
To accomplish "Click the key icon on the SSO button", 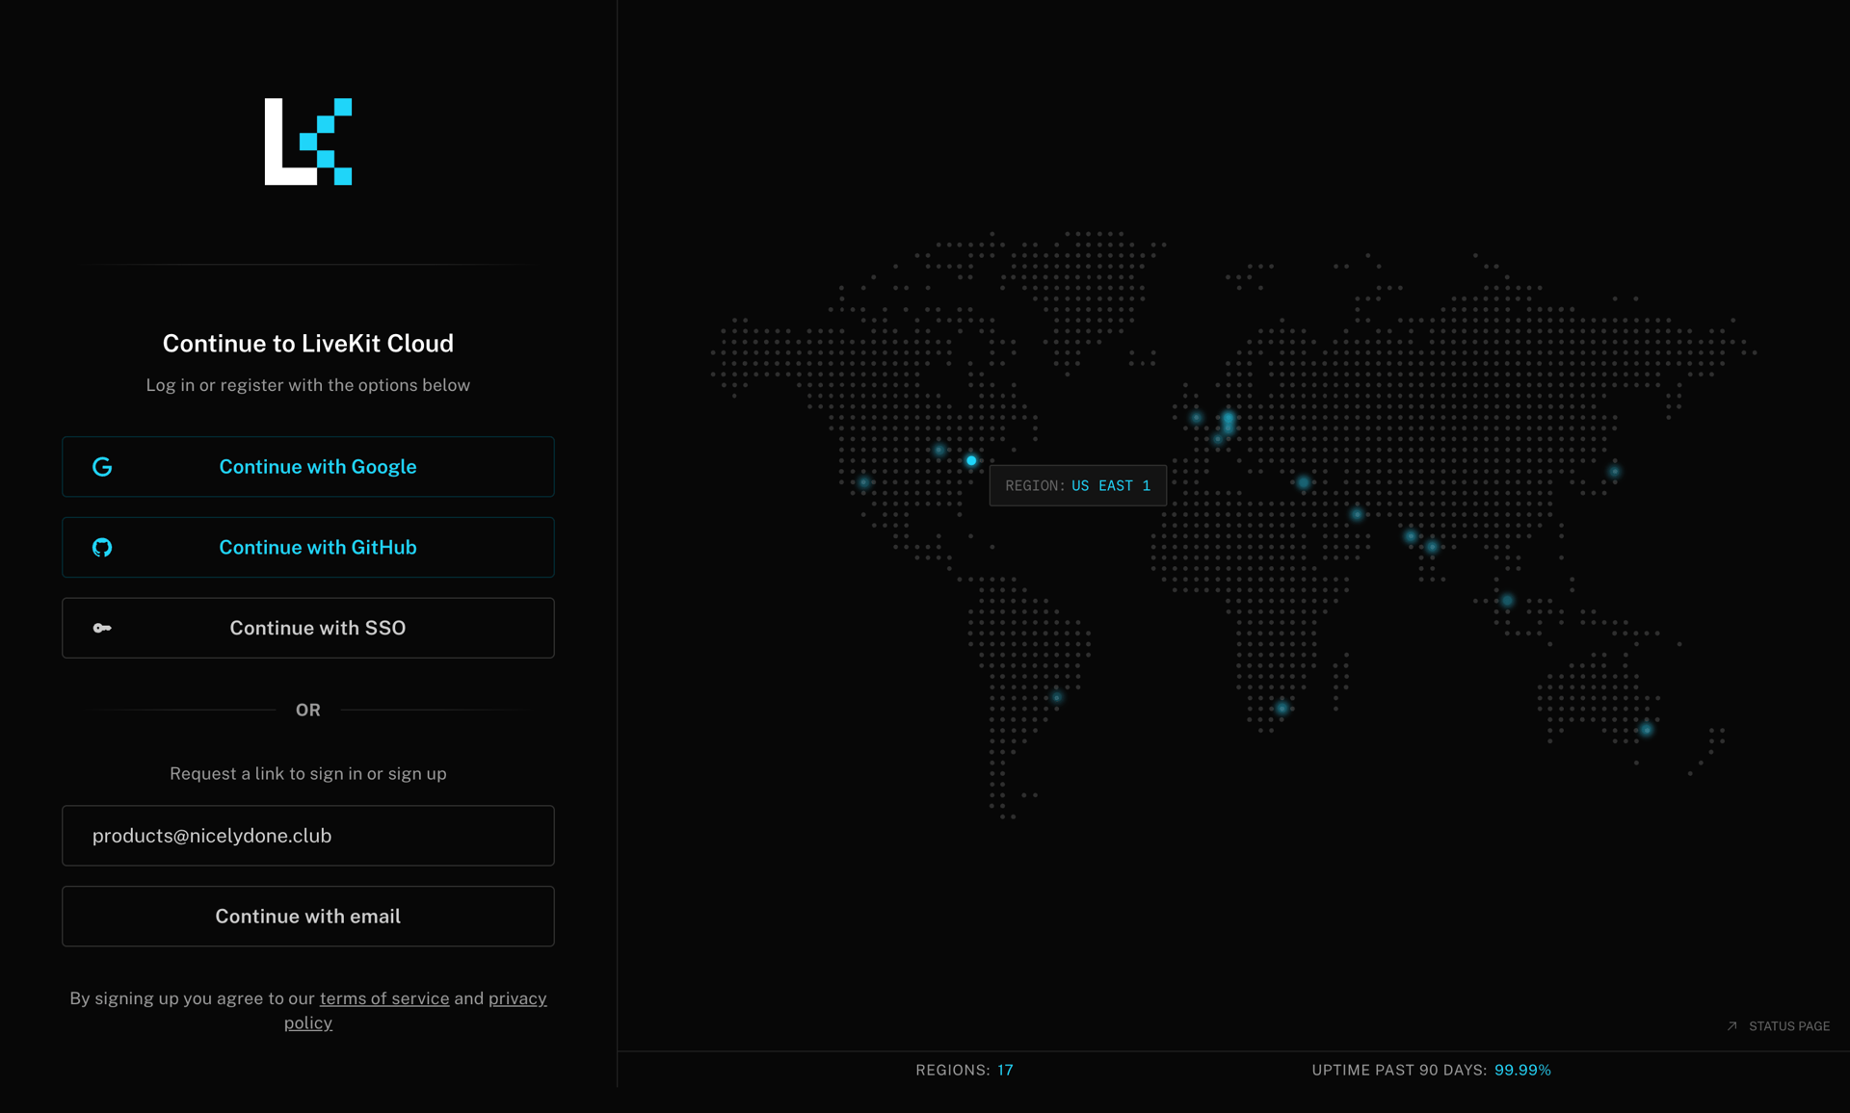I will point(102,628).
